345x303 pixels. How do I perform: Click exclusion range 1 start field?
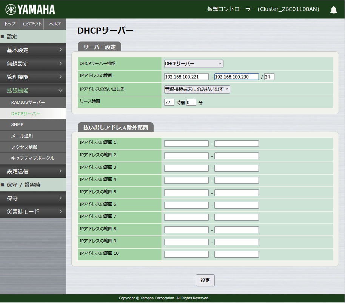pos(186,144)
